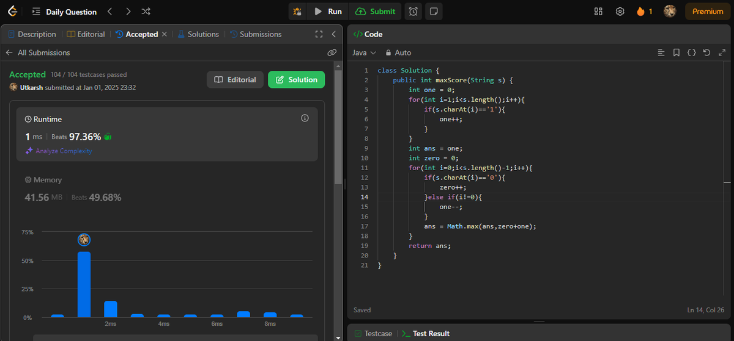Copy the submission link icon
The width and height of the screenshot is (734, 341).
coord(332,53)
